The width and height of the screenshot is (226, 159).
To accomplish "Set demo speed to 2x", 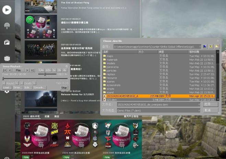I will [x=59, y=70].
